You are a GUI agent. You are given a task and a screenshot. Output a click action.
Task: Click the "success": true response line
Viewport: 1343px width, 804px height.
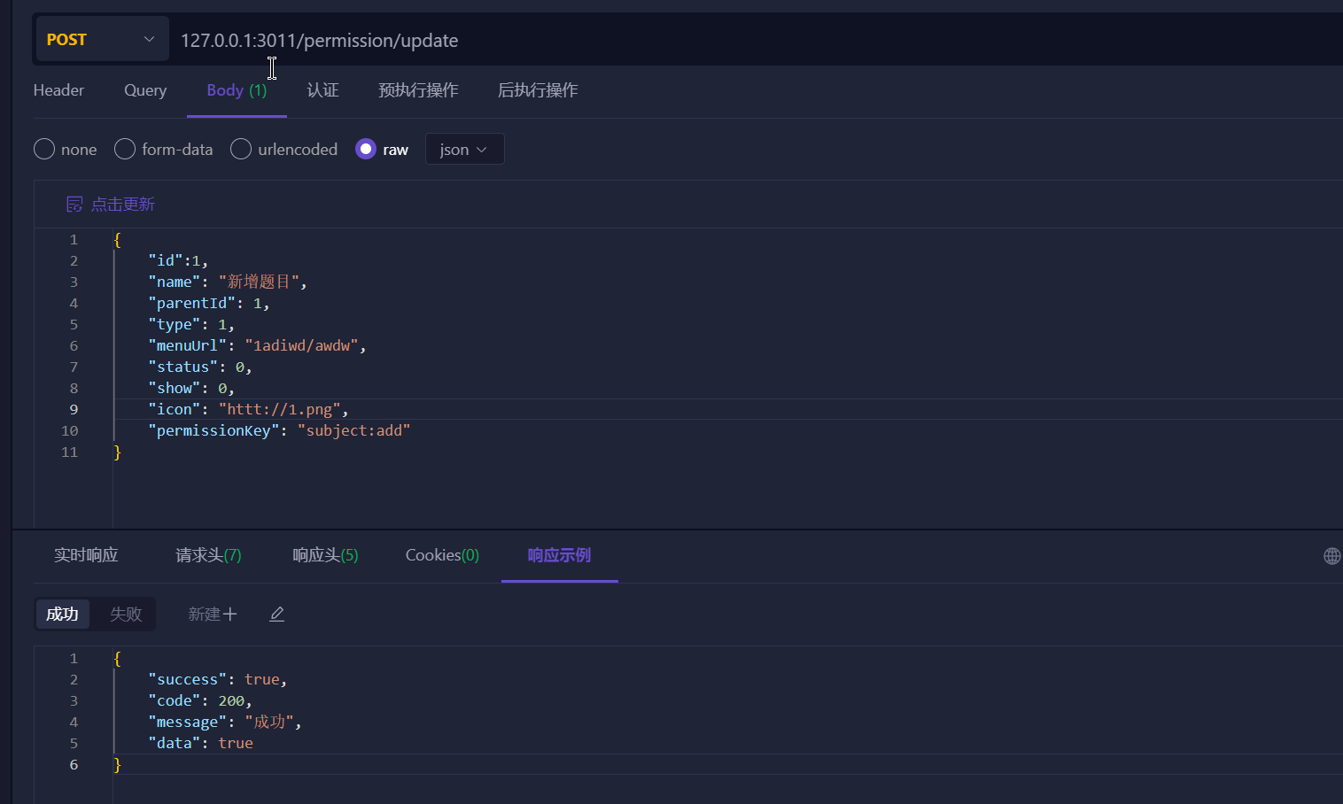click(218, 679)
